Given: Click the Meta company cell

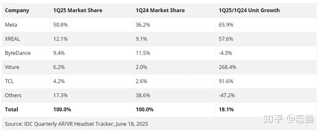Looking at the screenshot, I should (11, 25).
